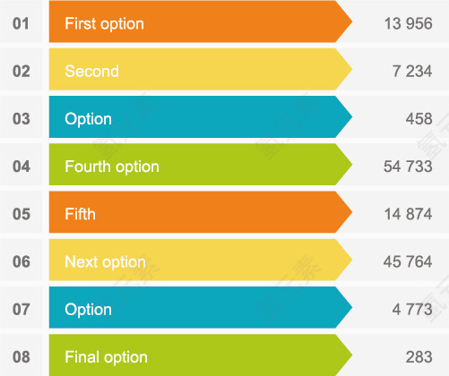This screenshot has width=449, height=376.
Task: Click the value 458
Action: point(419,119)
